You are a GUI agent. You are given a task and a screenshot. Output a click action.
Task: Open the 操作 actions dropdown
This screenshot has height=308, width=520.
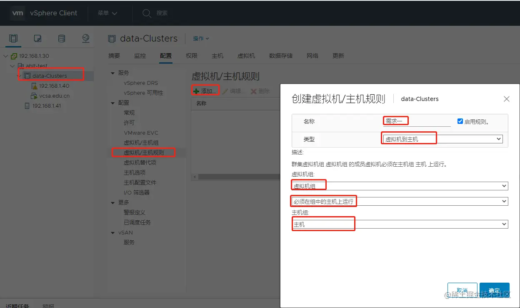201,38
